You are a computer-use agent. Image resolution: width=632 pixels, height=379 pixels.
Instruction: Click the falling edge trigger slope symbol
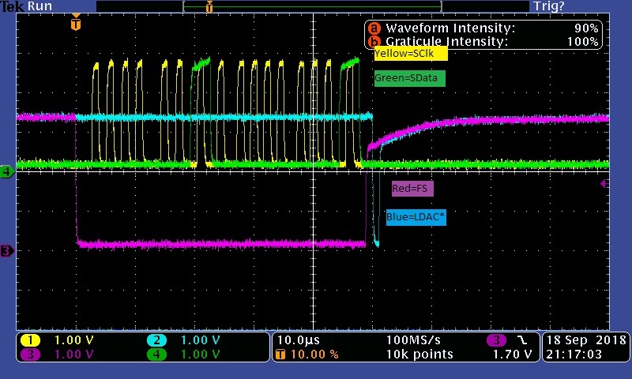point(523,340)
